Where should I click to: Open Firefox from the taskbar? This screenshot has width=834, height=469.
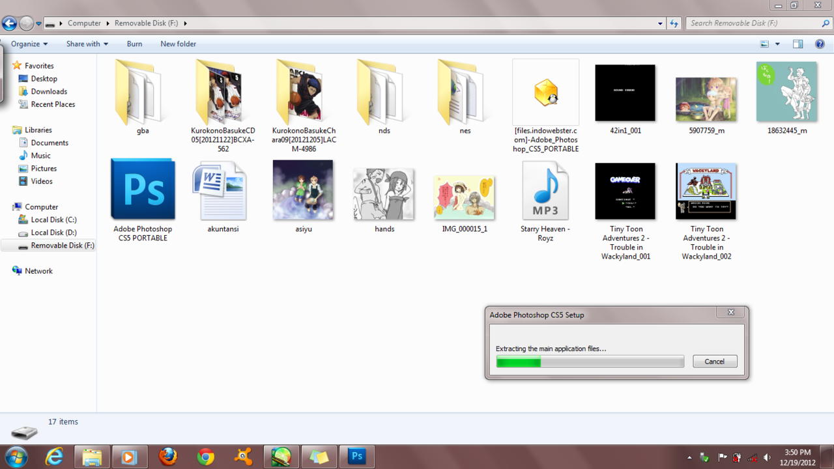(x=167, y=457)
